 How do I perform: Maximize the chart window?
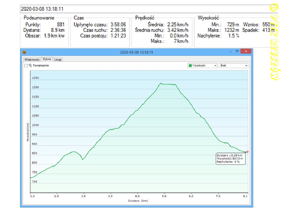237,51
